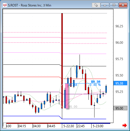Click the 04:45 time axis label
Screen dimensions: 130x131
(x=52, y=126)
